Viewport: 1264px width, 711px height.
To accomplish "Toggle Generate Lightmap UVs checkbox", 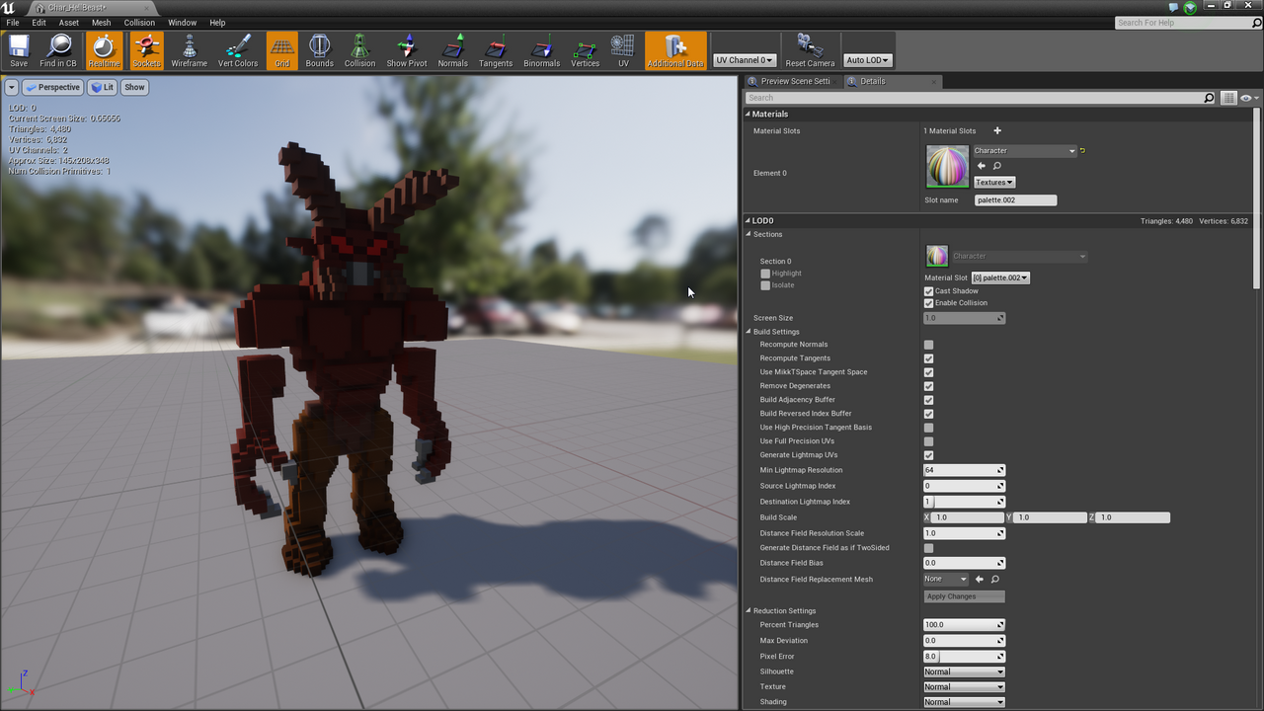I will 928,455.
